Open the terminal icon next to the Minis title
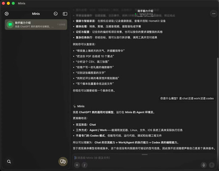The image size is (219, 171). click(x=56, y=14)
